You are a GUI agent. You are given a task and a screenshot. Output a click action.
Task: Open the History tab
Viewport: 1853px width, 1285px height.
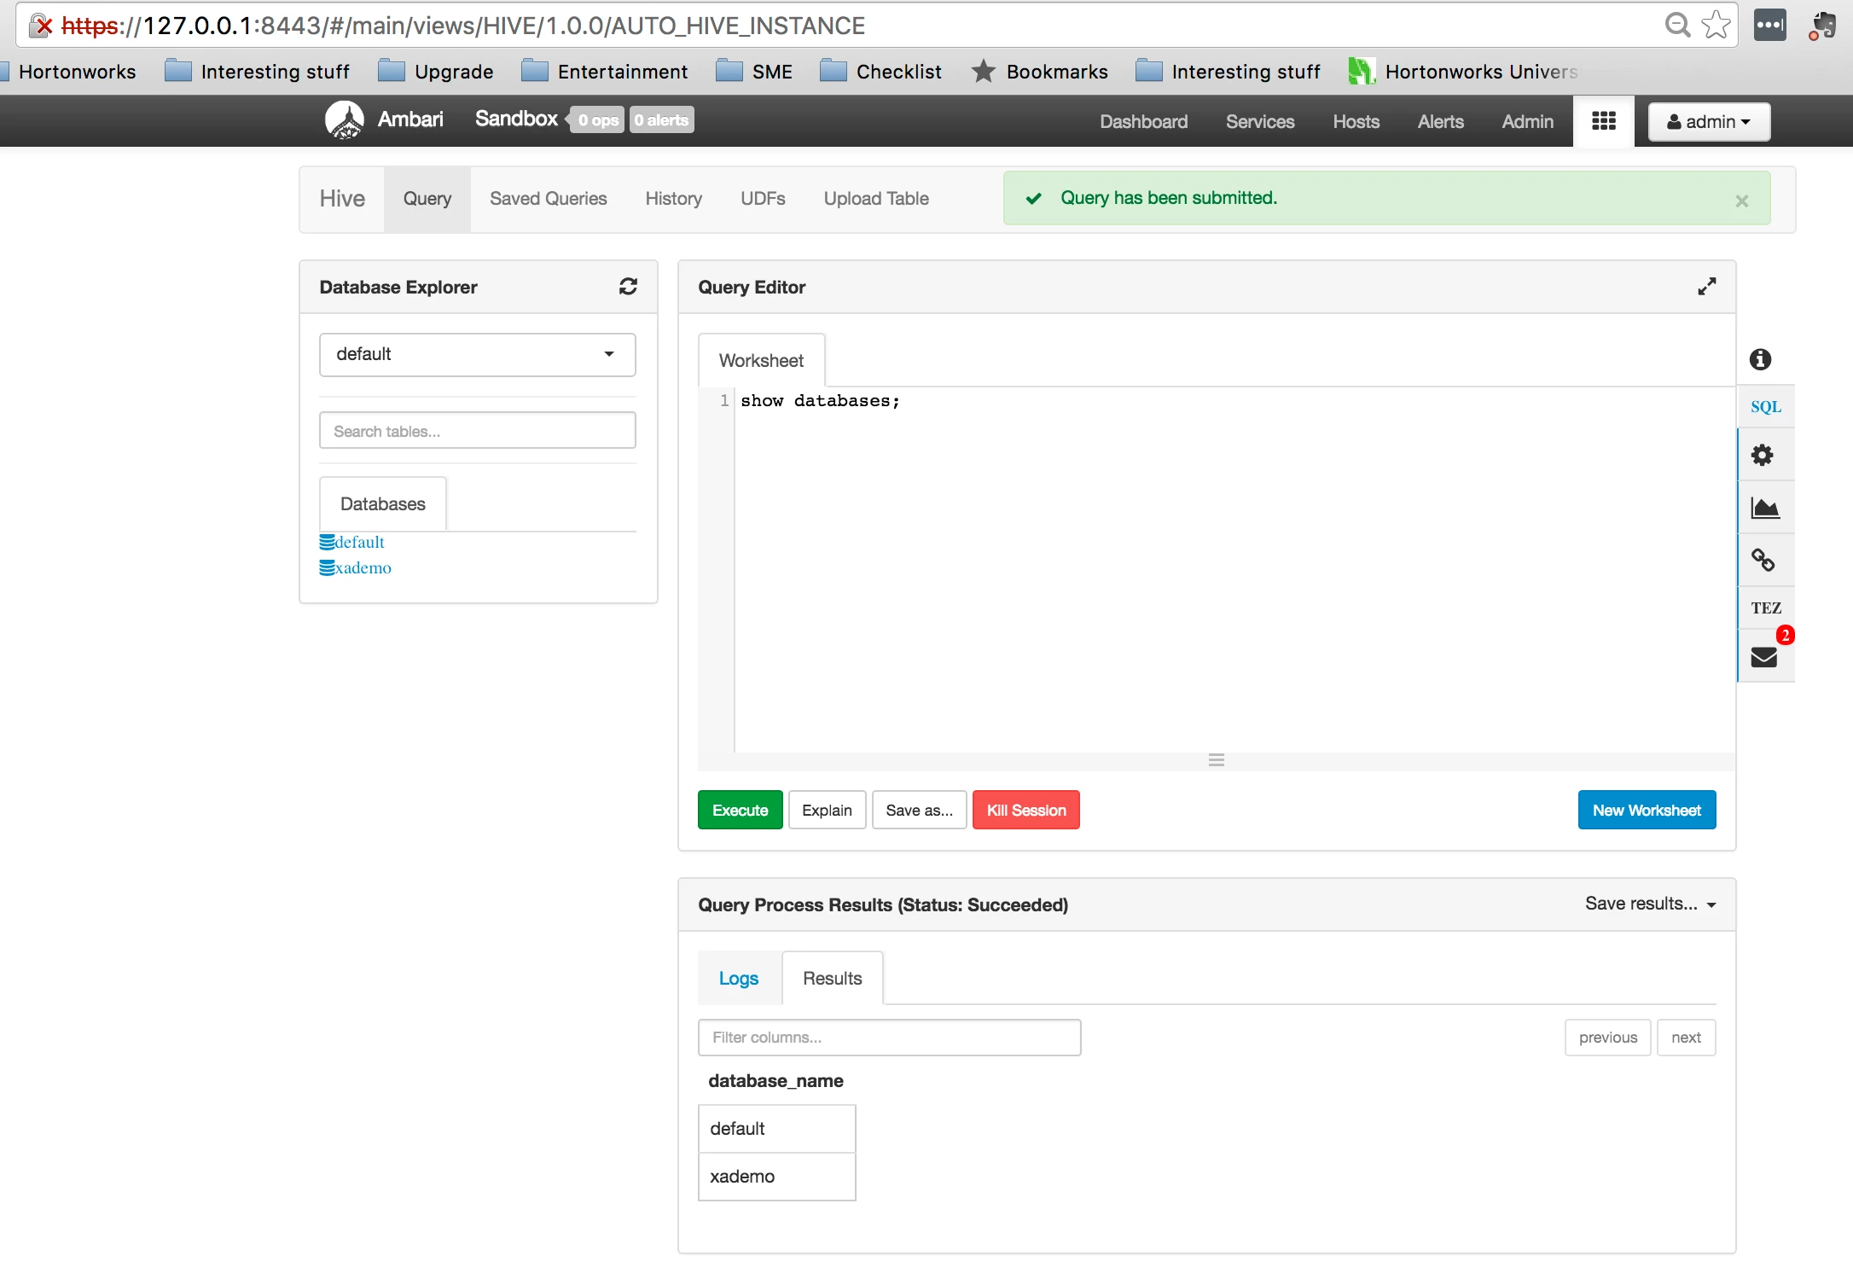674,199
